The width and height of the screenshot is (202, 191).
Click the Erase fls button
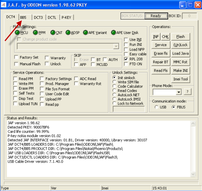(161, 53)
